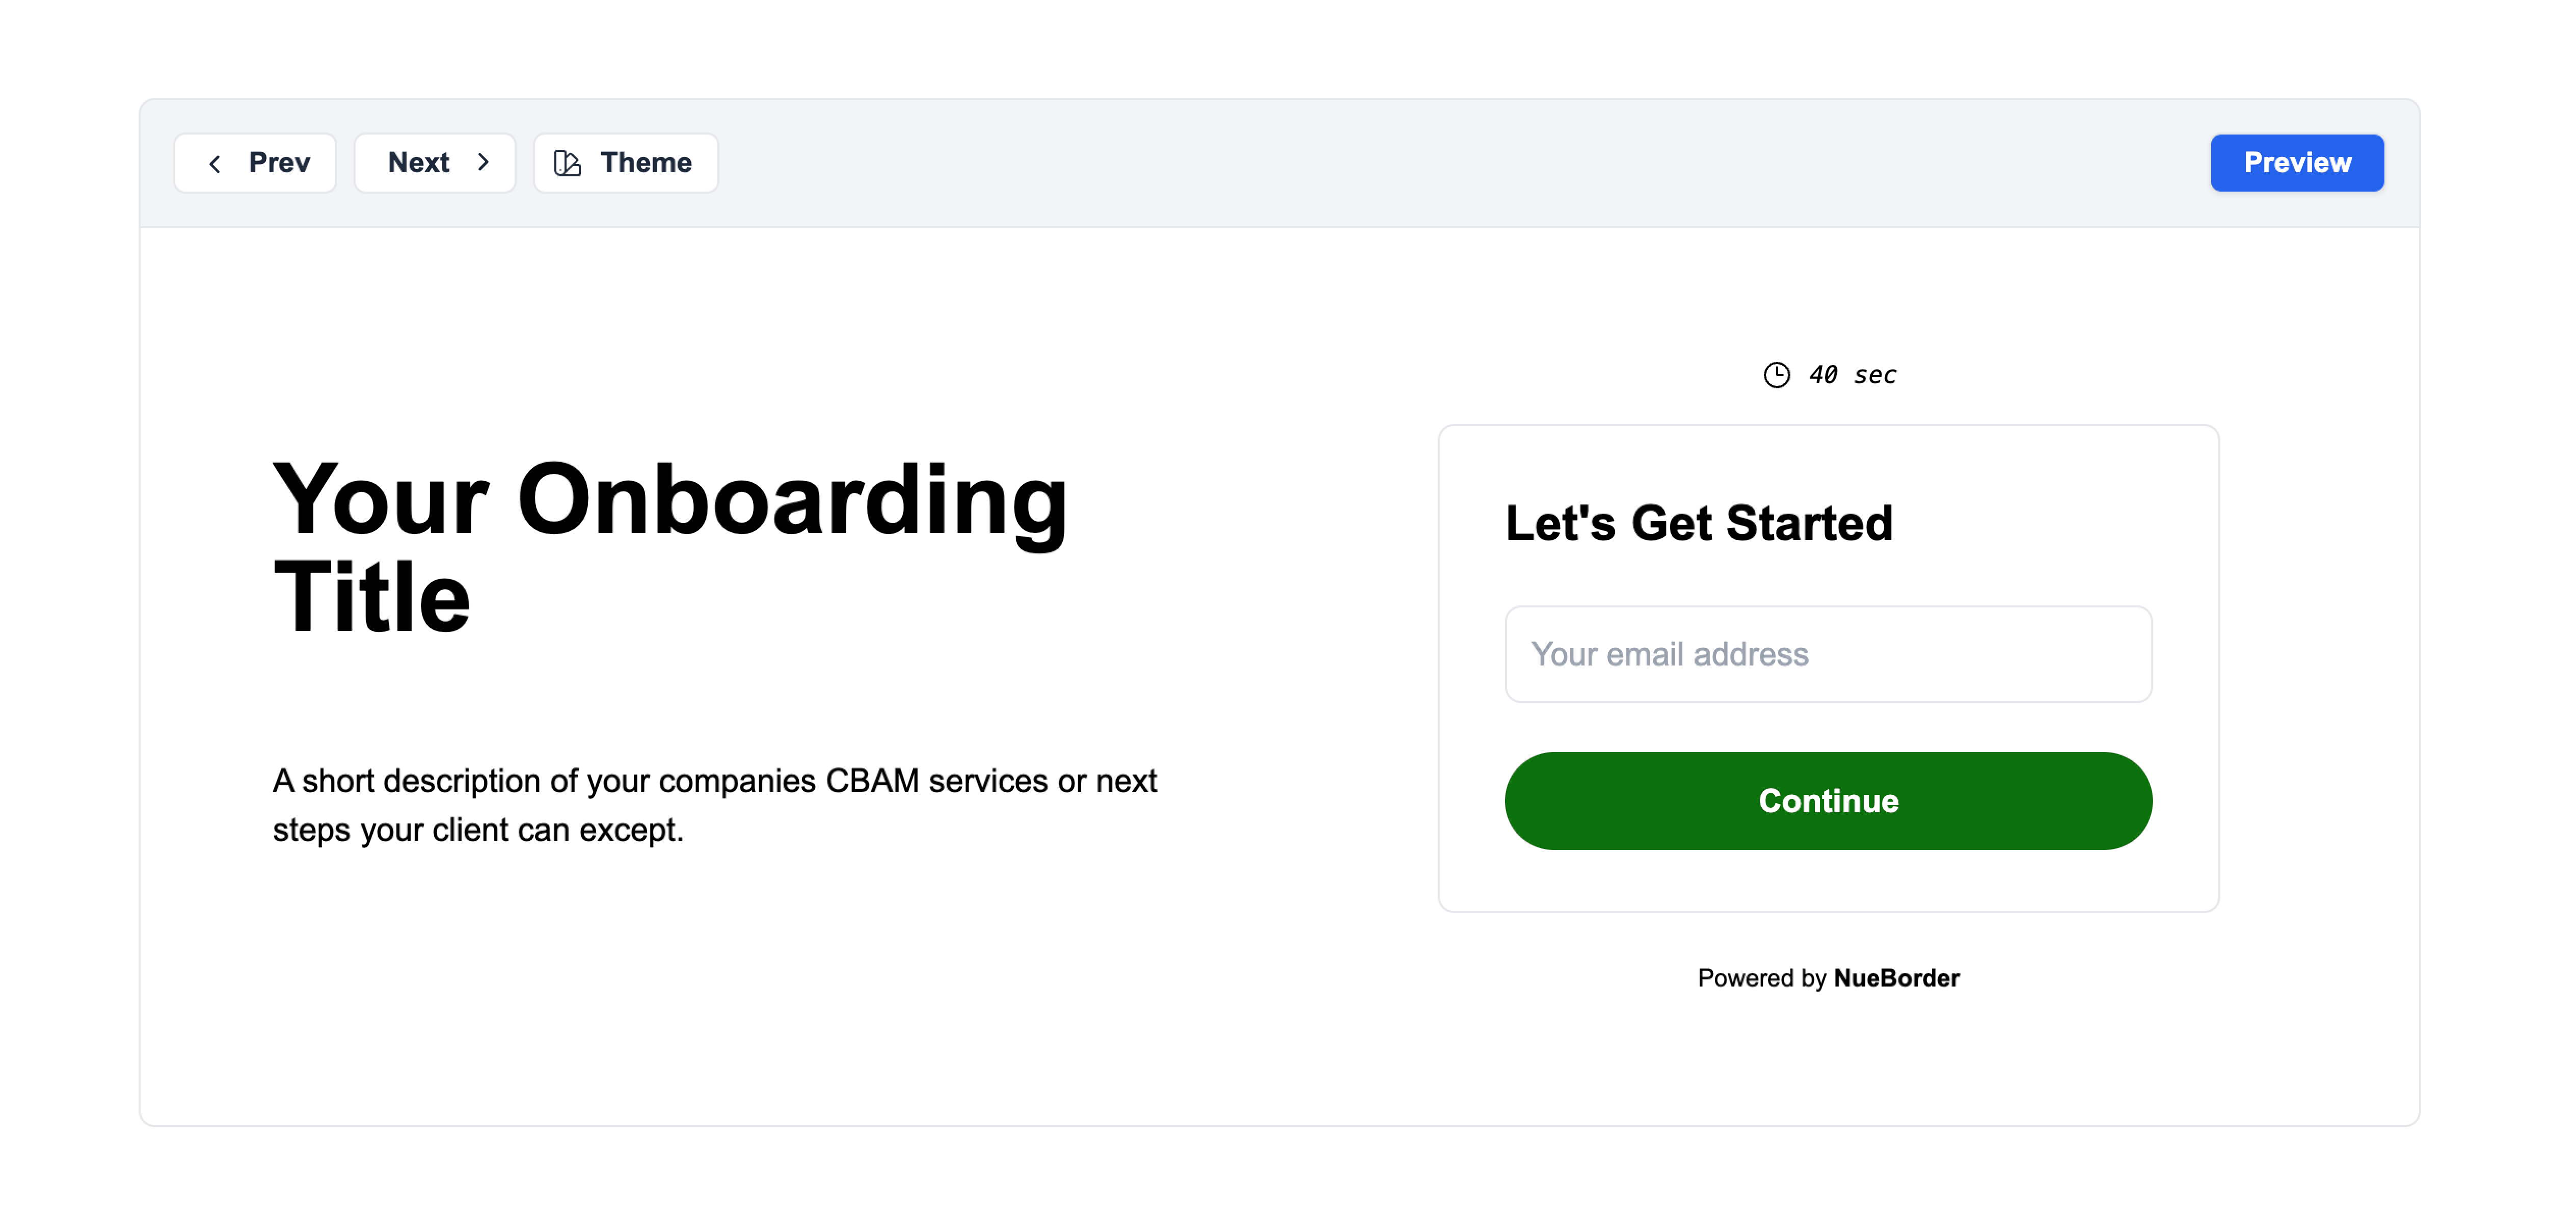
Task: Click the Powered by text
Action: pos(1761,978)
